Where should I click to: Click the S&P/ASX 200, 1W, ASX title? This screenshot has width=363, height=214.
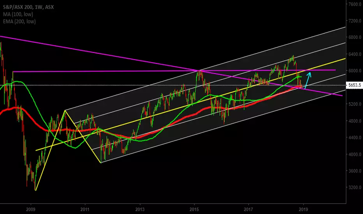[x=28, y=7]
